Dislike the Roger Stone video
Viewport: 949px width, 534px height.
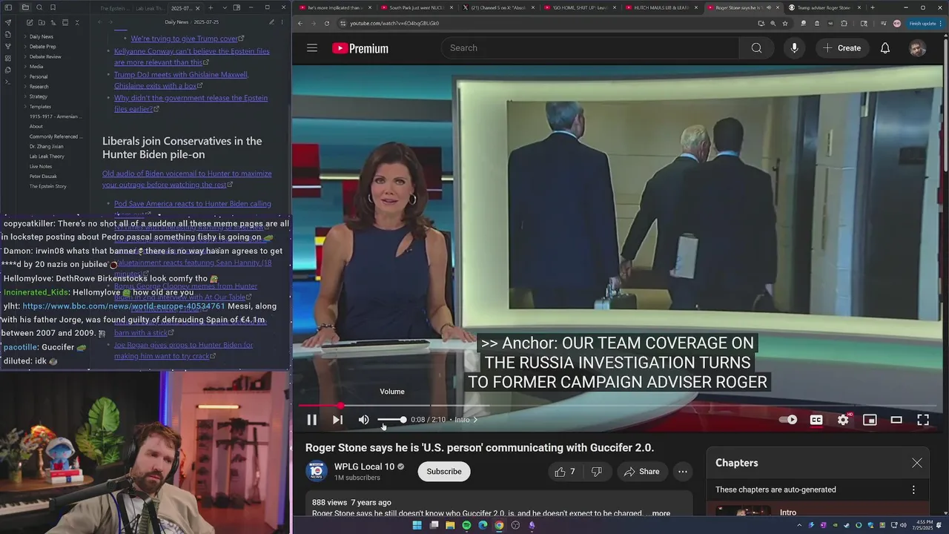click(597, 472)
